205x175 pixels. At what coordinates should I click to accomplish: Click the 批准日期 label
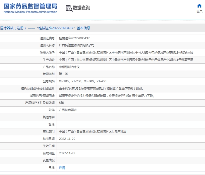(49, 139)
